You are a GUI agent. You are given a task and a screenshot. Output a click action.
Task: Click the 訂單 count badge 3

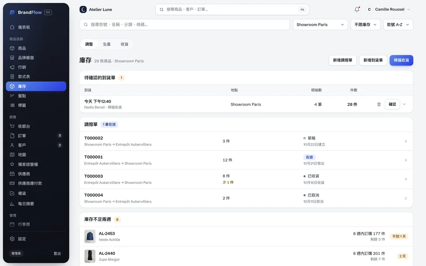point(59,136)
